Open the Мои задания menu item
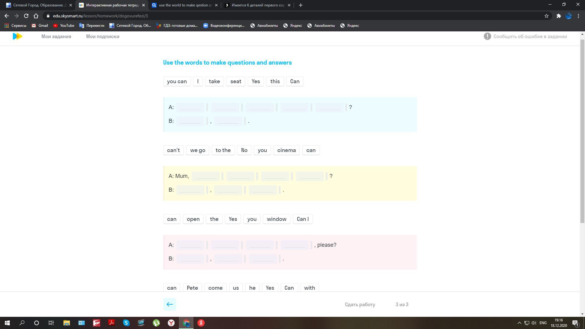Viewport: 585px width, 329px height. point(56,36)
